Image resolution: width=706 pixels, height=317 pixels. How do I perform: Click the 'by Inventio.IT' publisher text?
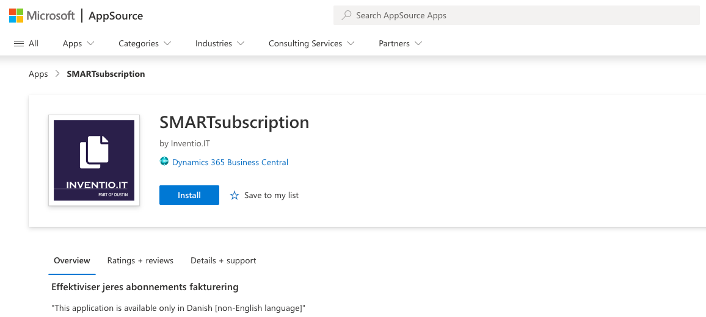[184, 144]
